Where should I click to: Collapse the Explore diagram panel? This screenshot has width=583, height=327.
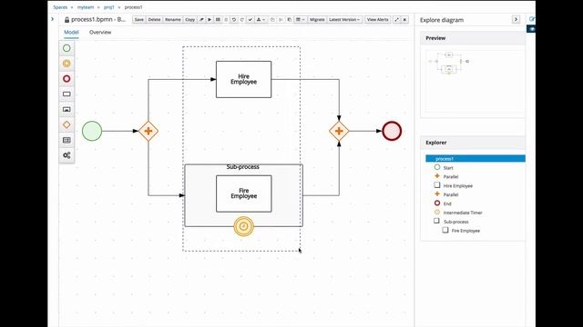(516, 19)
